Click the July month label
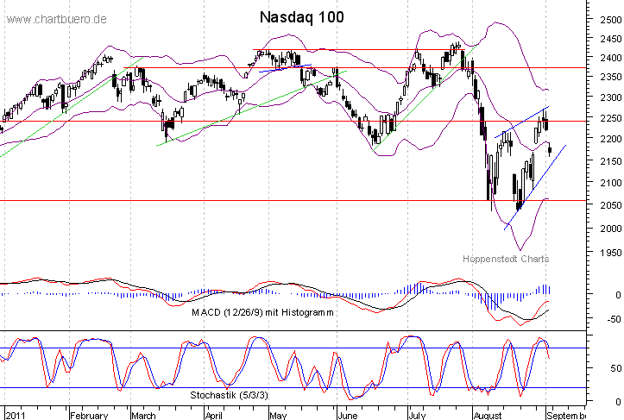Image resolution: width=624 pixels, height=420 pixels. coord(417,416)
